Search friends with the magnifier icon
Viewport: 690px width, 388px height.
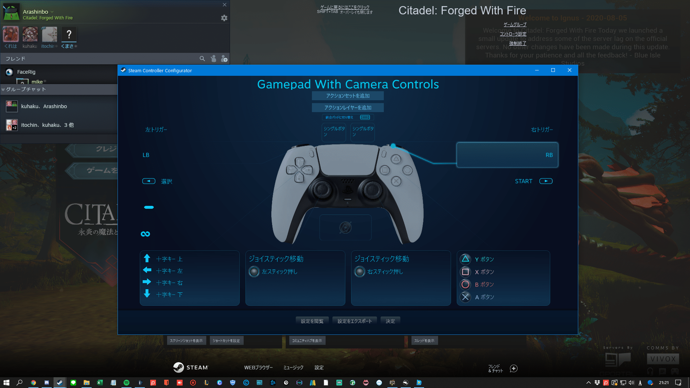[x=202, y=59]
